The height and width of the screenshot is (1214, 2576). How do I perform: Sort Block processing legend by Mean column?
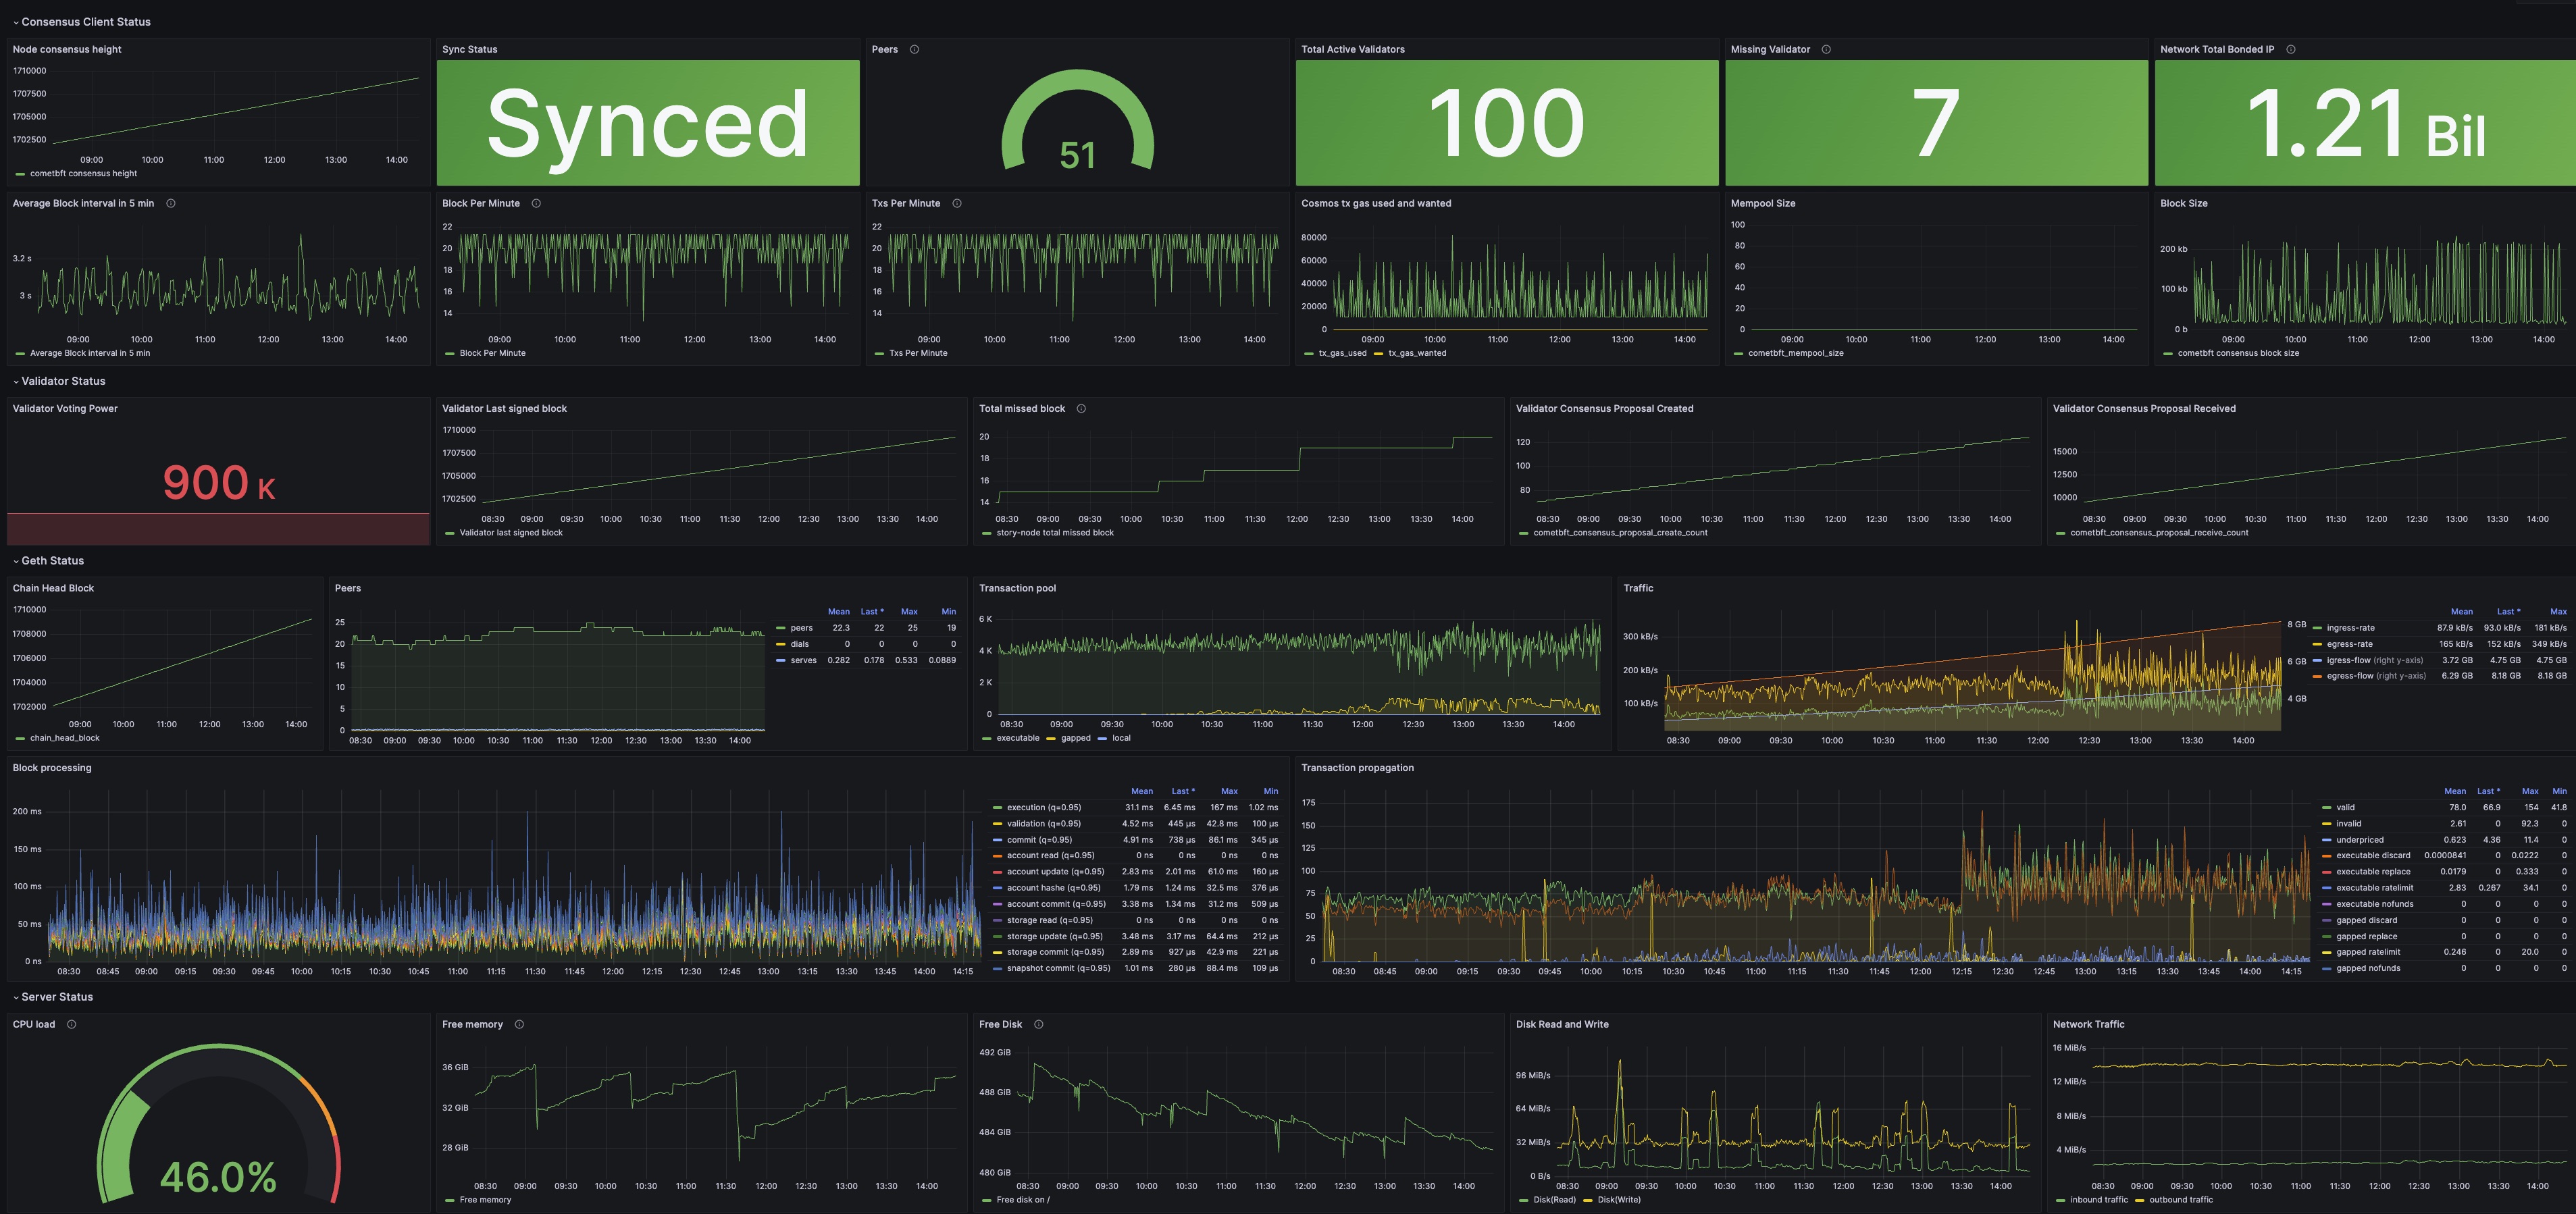point(1141,791)
